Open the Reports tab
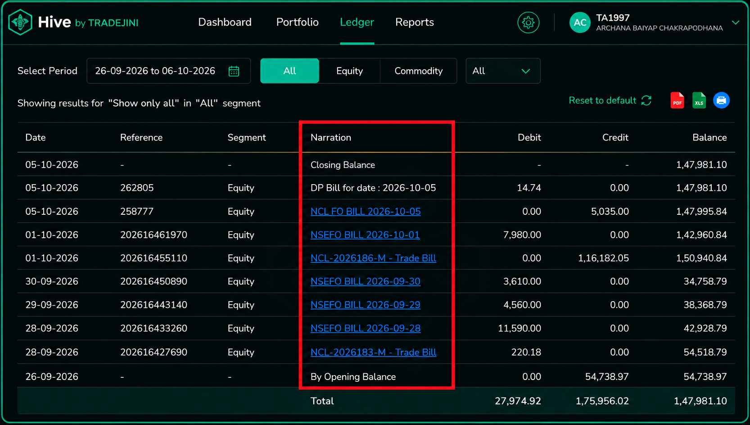The width and height of the screenshot is (750, 425). pyautogui.click(x=415, y=22)
